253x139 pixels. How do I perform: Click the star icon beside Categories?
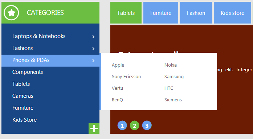point(11,13)
